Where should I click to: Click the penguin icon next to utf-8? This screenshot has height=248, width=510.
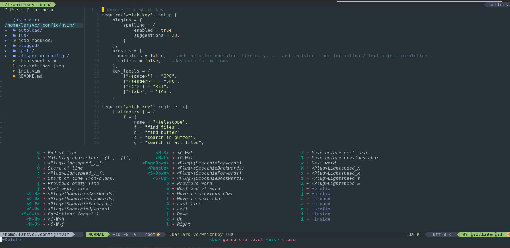coord(451,234)
